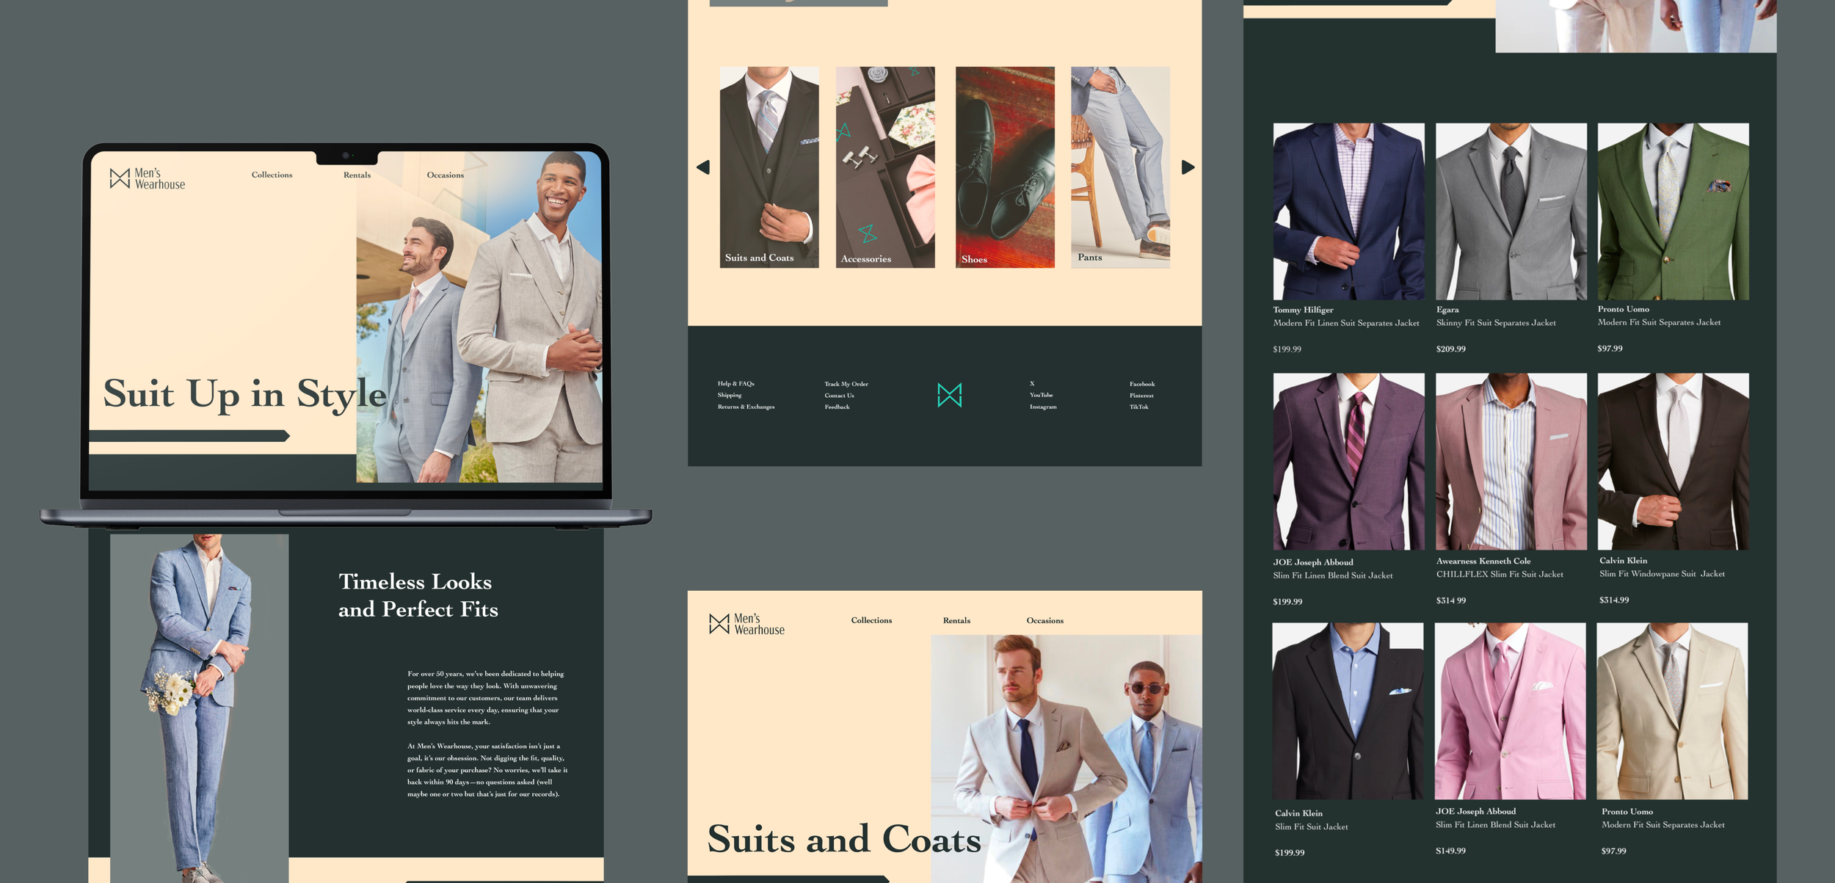Viewport: 1835px width, 883px height.
Task: Open Occasions in the Suits and Coats page navigation
Action: pos(1044,620)
